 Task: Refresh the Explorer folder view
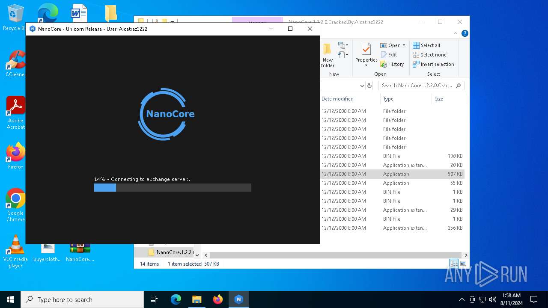(x=370, y=86)
